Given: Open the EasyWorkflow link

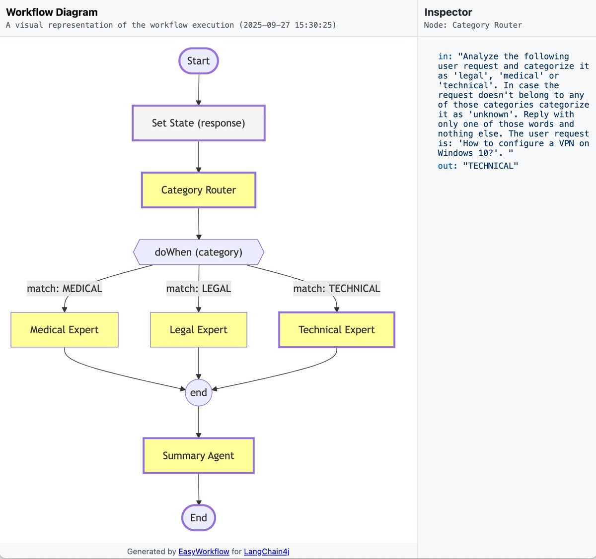Looking at the screenshot, I should (204, 552).
